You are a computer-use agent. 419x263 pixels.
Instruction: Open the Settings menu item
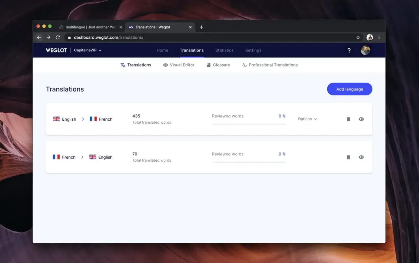pos(253,50)
